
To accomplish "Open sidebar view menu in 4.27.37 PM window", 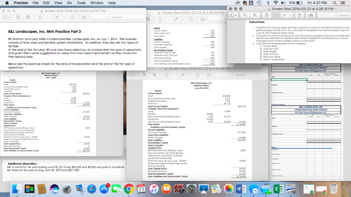I will (6, 17).
